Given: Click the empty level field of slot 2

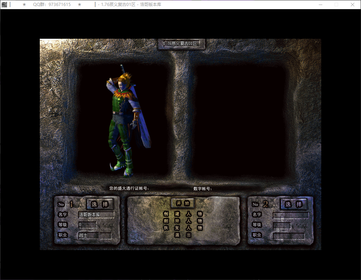Looking at the screenshot, I should (282, 225).
